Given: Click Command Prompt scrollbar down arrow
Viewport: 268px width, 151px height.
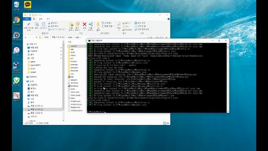Looking at the screenshot, I should pyautogui.click(x=228, y=112).
